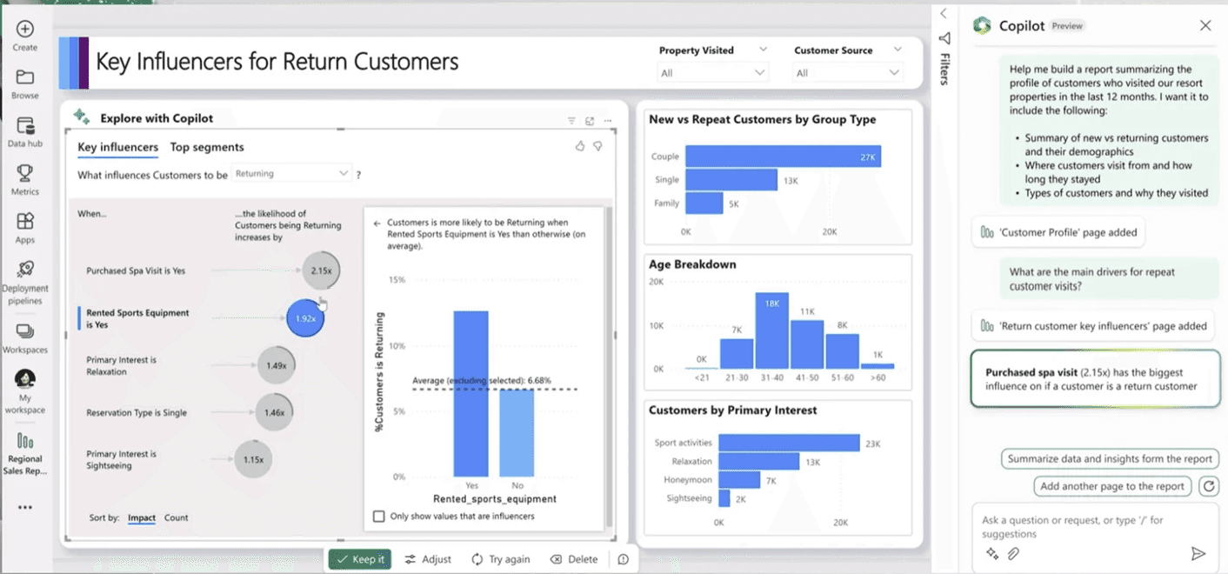Click Purchased spa visit insight card
Screen dimensions: 1228x574
point(1095,378)
